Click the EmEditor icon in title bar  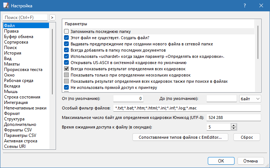(x=6, y=5)
